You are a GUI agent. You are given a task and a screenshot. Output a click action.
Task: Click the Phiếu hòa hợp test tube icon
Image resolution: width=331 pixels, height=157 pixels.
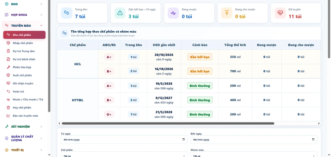pos(8,67)
